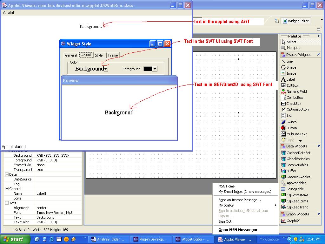Select the CheckBox widget in palette
The width and height of the screenshot is (325, 244).
pyautogui.click(x=294, y=104)
